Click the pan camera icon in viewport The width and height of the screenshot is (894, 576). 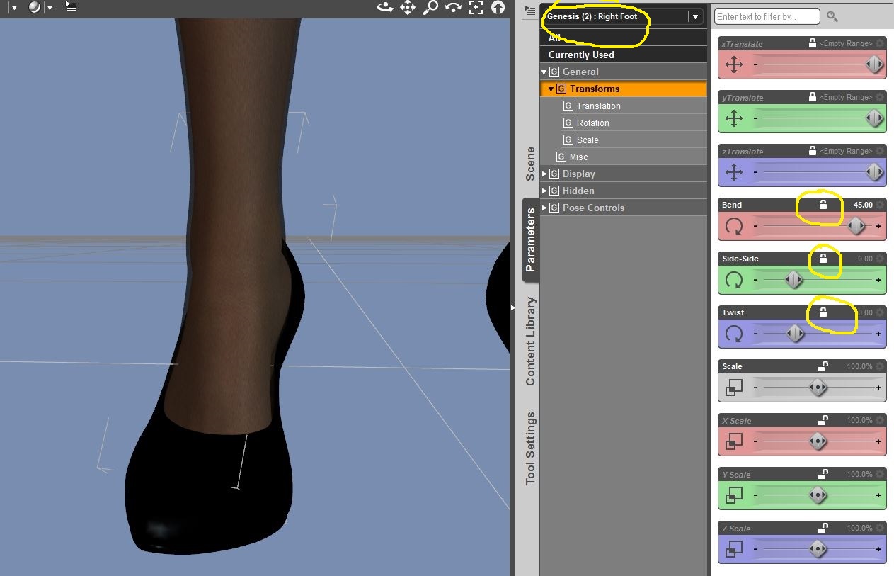tap(408, 8)
